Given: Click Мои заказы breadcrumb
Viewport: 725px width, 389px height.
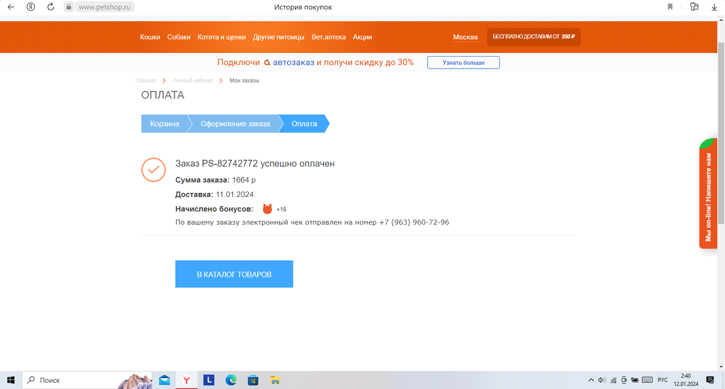Looking at the screenshot, I should point(244,81).
